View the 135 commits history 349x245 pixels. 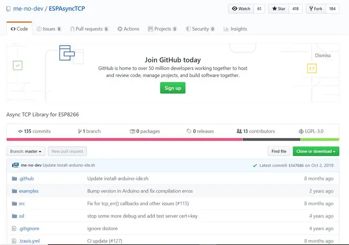pyautogui.click(x=34, y=131)
